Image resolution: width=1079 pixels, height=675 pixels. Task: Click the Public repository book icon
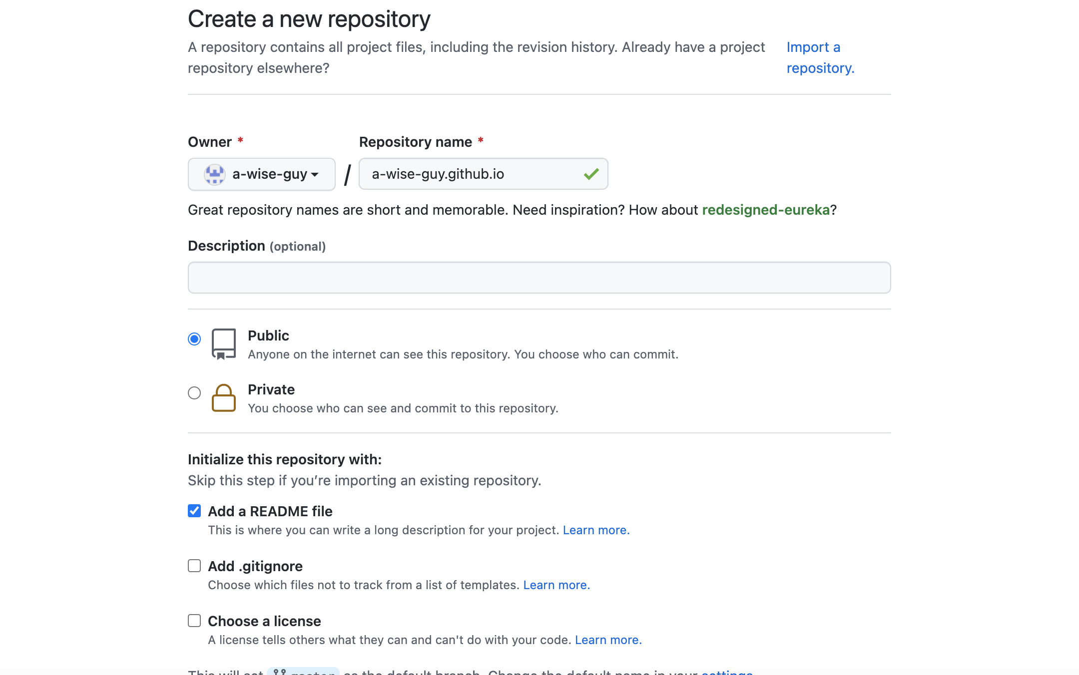pyautogui.click(x=223, y=344)
